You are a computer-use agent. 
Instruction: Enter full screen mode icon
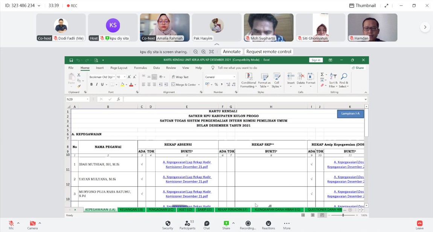click(x=386, y=6)
